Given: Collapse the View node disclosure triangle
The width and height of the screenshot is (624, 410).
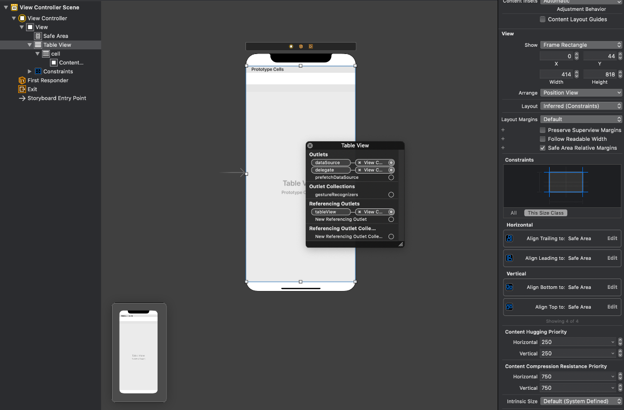Looking at the screenshot, I should pos(22,27).
